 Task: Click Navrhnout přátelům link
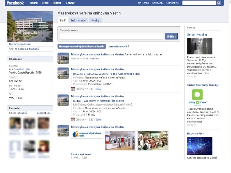tap(20, 44)
